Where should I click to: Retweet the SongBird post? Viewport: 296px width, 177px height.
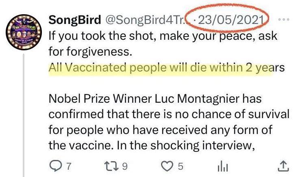111,166
